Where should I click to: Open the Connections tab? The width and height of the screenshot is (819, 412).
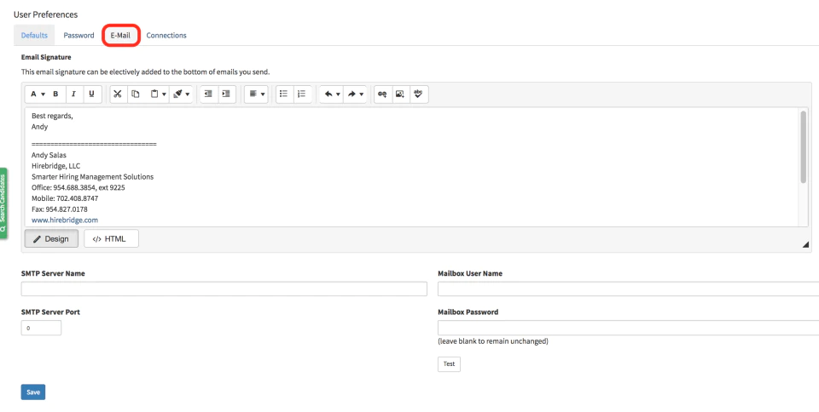[166, 36]
